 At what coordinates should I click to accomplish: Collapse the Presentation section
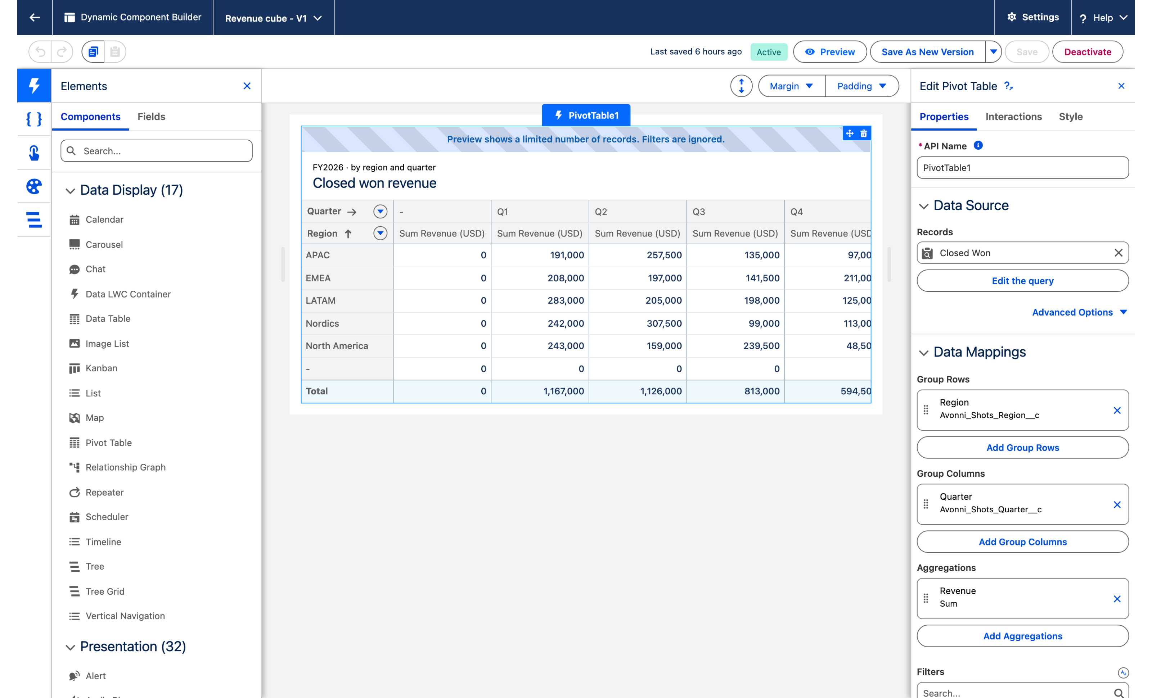[x=70, y=647]
